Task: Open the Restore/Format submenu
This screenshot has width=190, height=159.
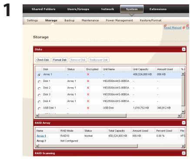Action: (150, 20)
